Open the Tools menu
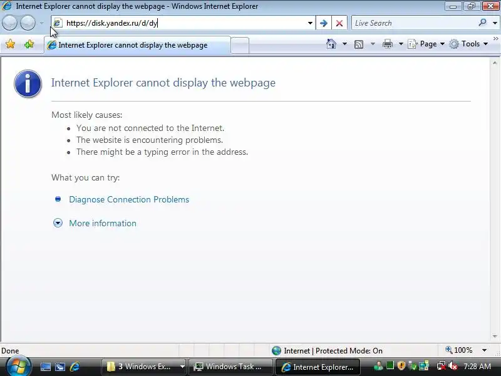This screenshot has width=501, height=376. pyautogui.click(x=468, y=44)
